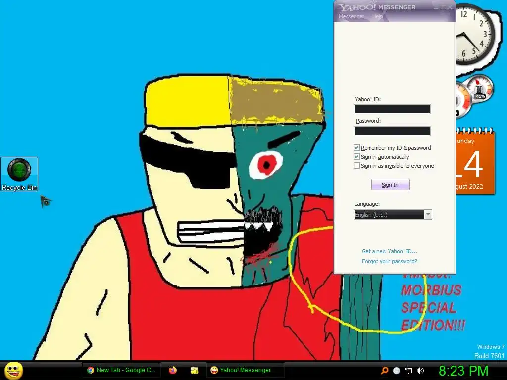Enable Sign in as invisible to everyone
Image resolution: width=507 pixels, height=380 pixels.
click(x=356, y=166)
